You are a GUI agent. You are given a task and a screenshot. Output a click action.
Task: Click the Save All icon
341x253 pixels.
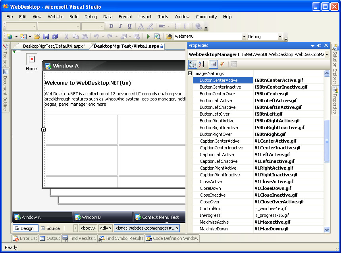click(x=55, y=37)
